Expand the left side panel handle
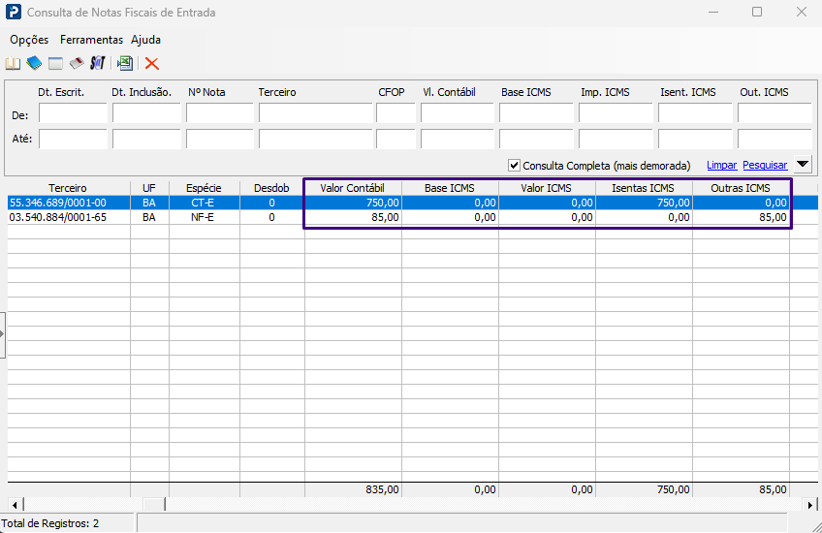The height and width of the screenshot is (533, 822). tap(2, 335)
